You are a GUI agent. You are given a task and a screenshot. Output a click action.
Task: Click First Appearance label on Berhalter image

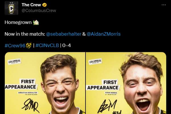(24, 84)
